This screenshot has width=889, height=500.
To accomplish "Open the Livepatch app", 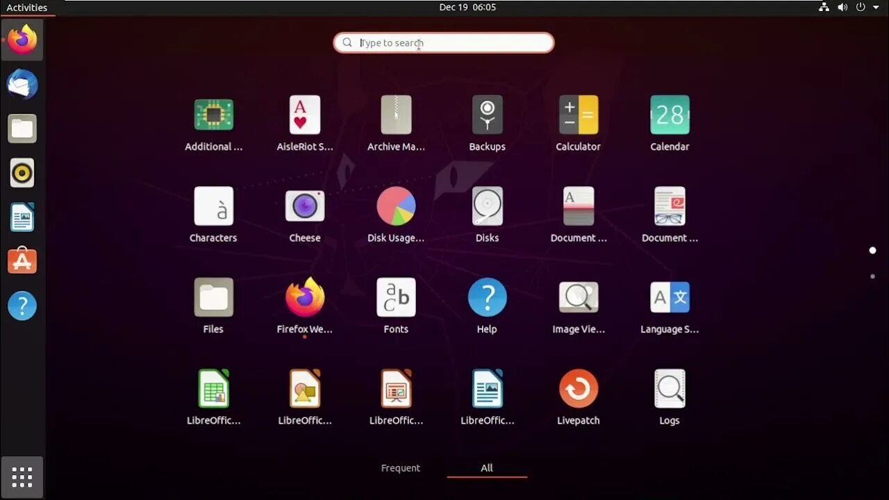I will (x=579, y=388).
